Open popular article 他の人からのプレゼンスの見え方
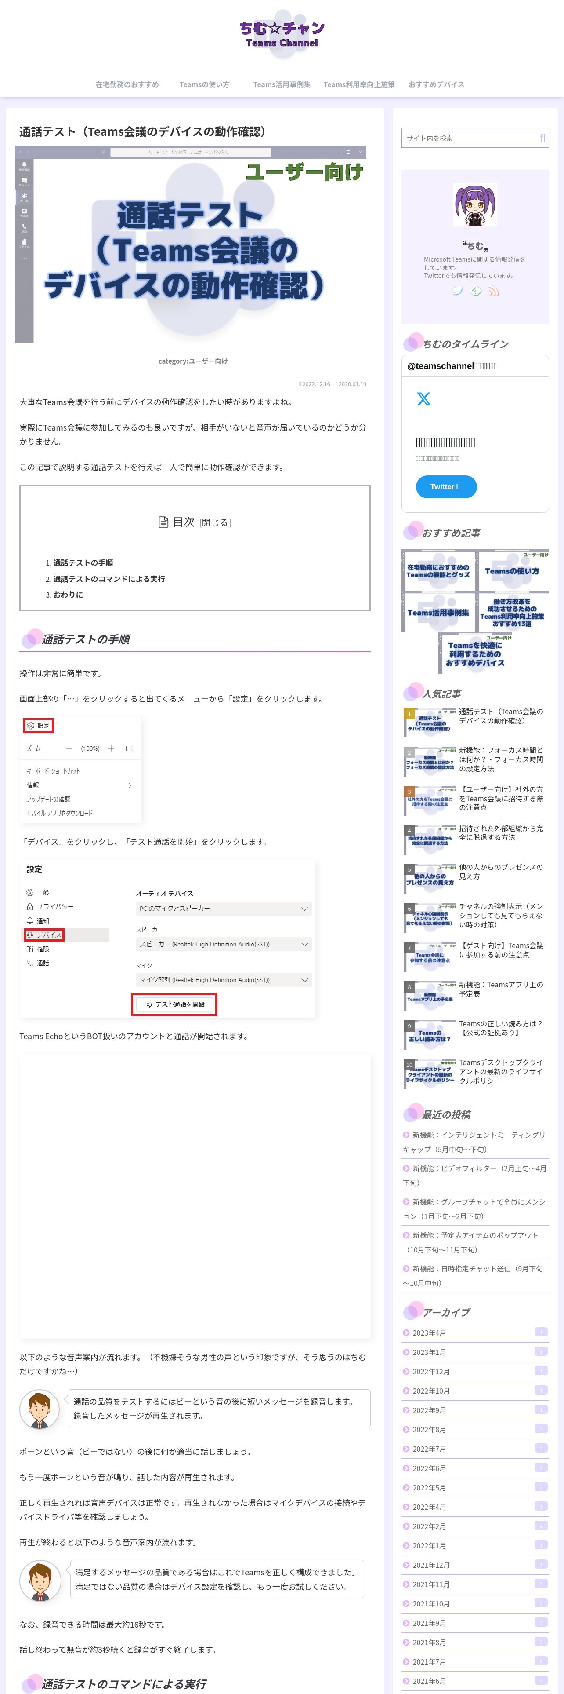 click(x=475, y=878)
